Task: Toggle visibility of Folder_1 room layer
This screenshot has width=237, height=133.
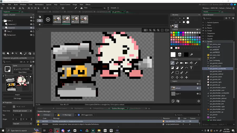Action: (31, 21)
